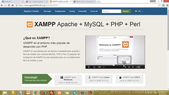
Task: Open the Complementos menu item
Action: click(x=60, y=11)
